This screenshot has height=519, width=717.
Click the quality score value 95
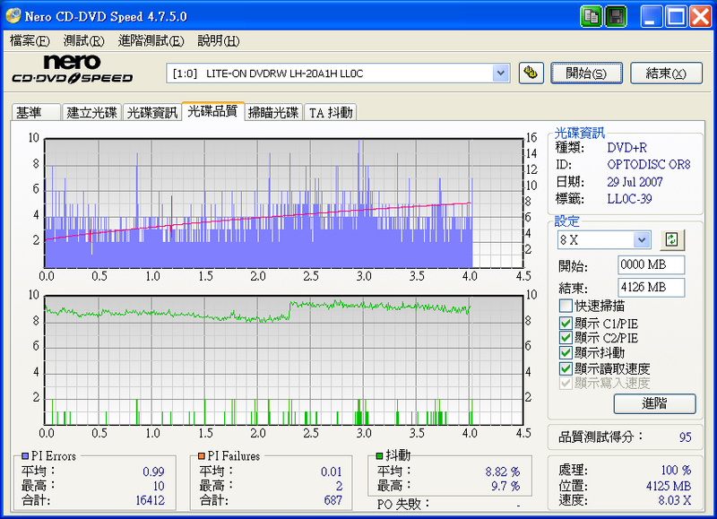click(685, 437)
